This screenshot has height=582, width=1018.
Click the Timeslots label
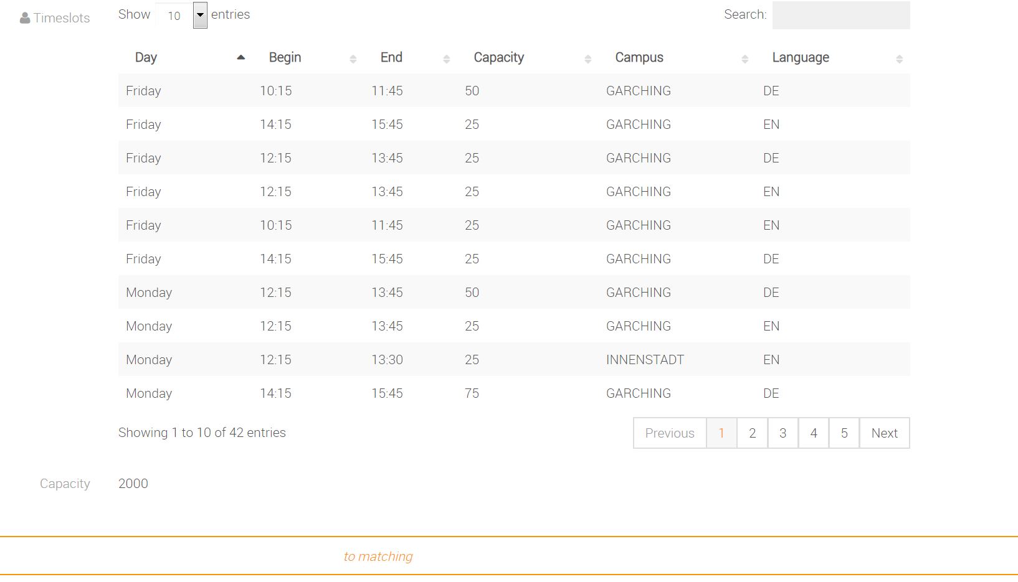[x=62, y=18]
